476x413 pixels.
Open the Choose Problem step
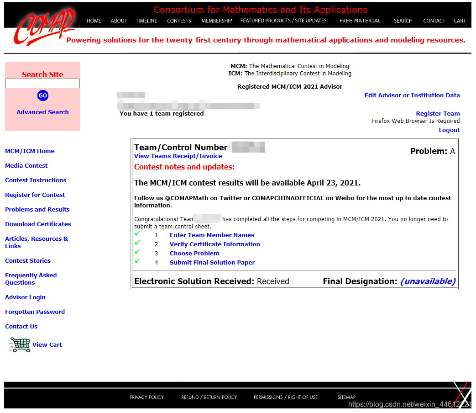point(194,253)
